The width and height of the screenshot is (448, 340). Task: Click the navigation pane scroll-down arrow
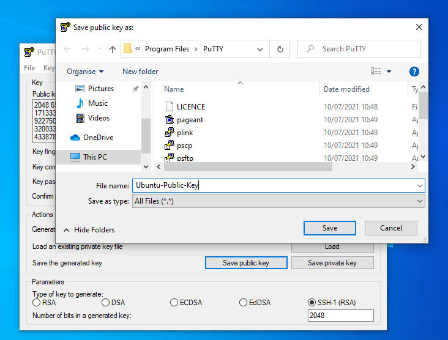(x=146, y=167)
